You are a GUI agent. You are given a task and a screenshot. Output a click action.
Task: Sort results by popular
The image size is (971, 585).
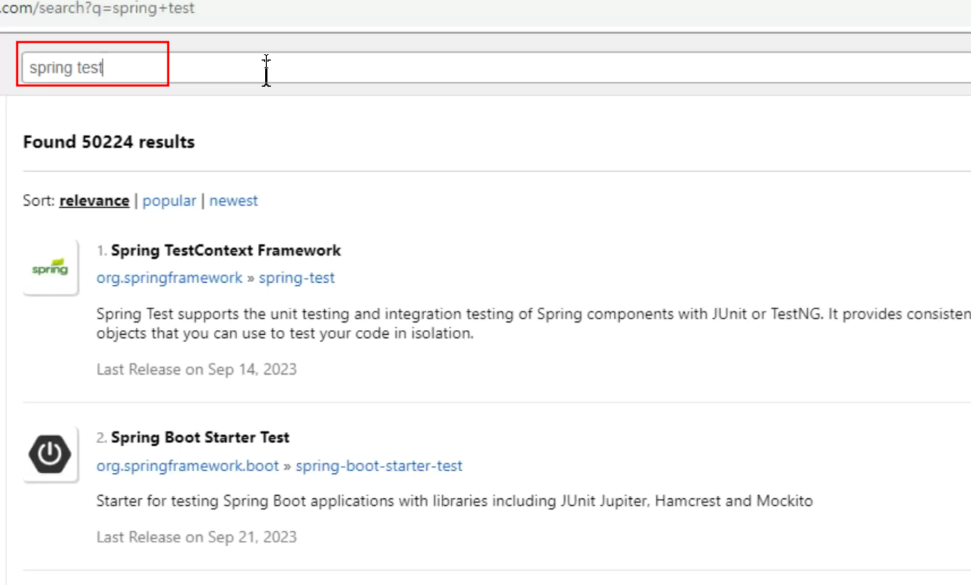pos(169,201)
